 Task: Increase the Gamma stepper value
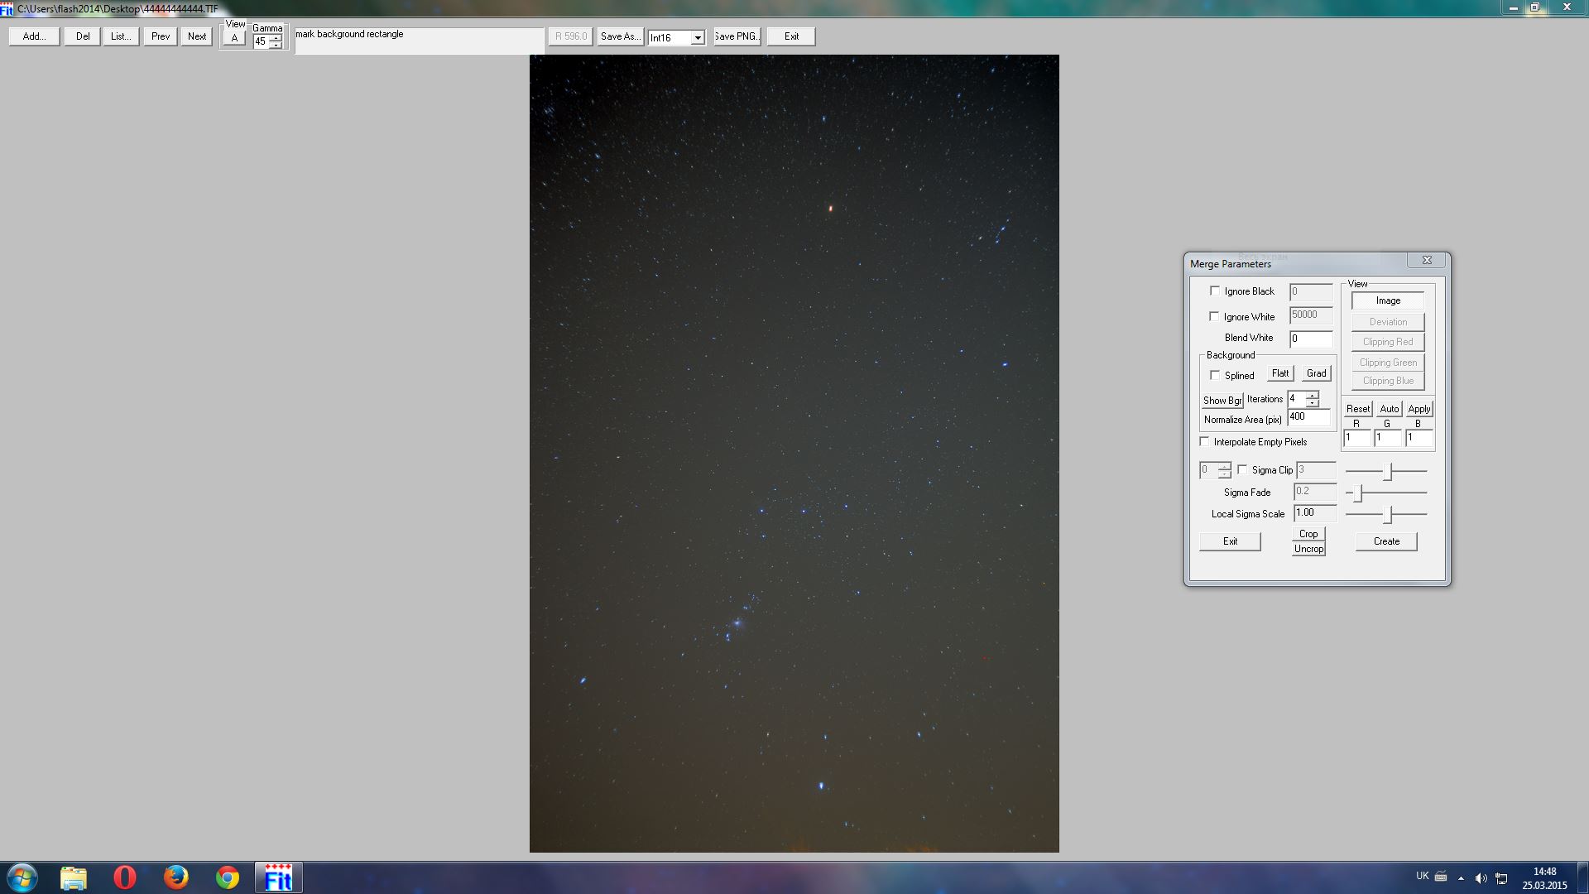pos(276,37)
